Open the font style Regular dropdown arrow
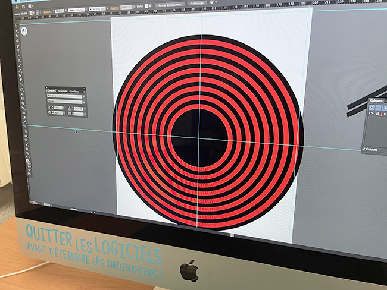 84,102
